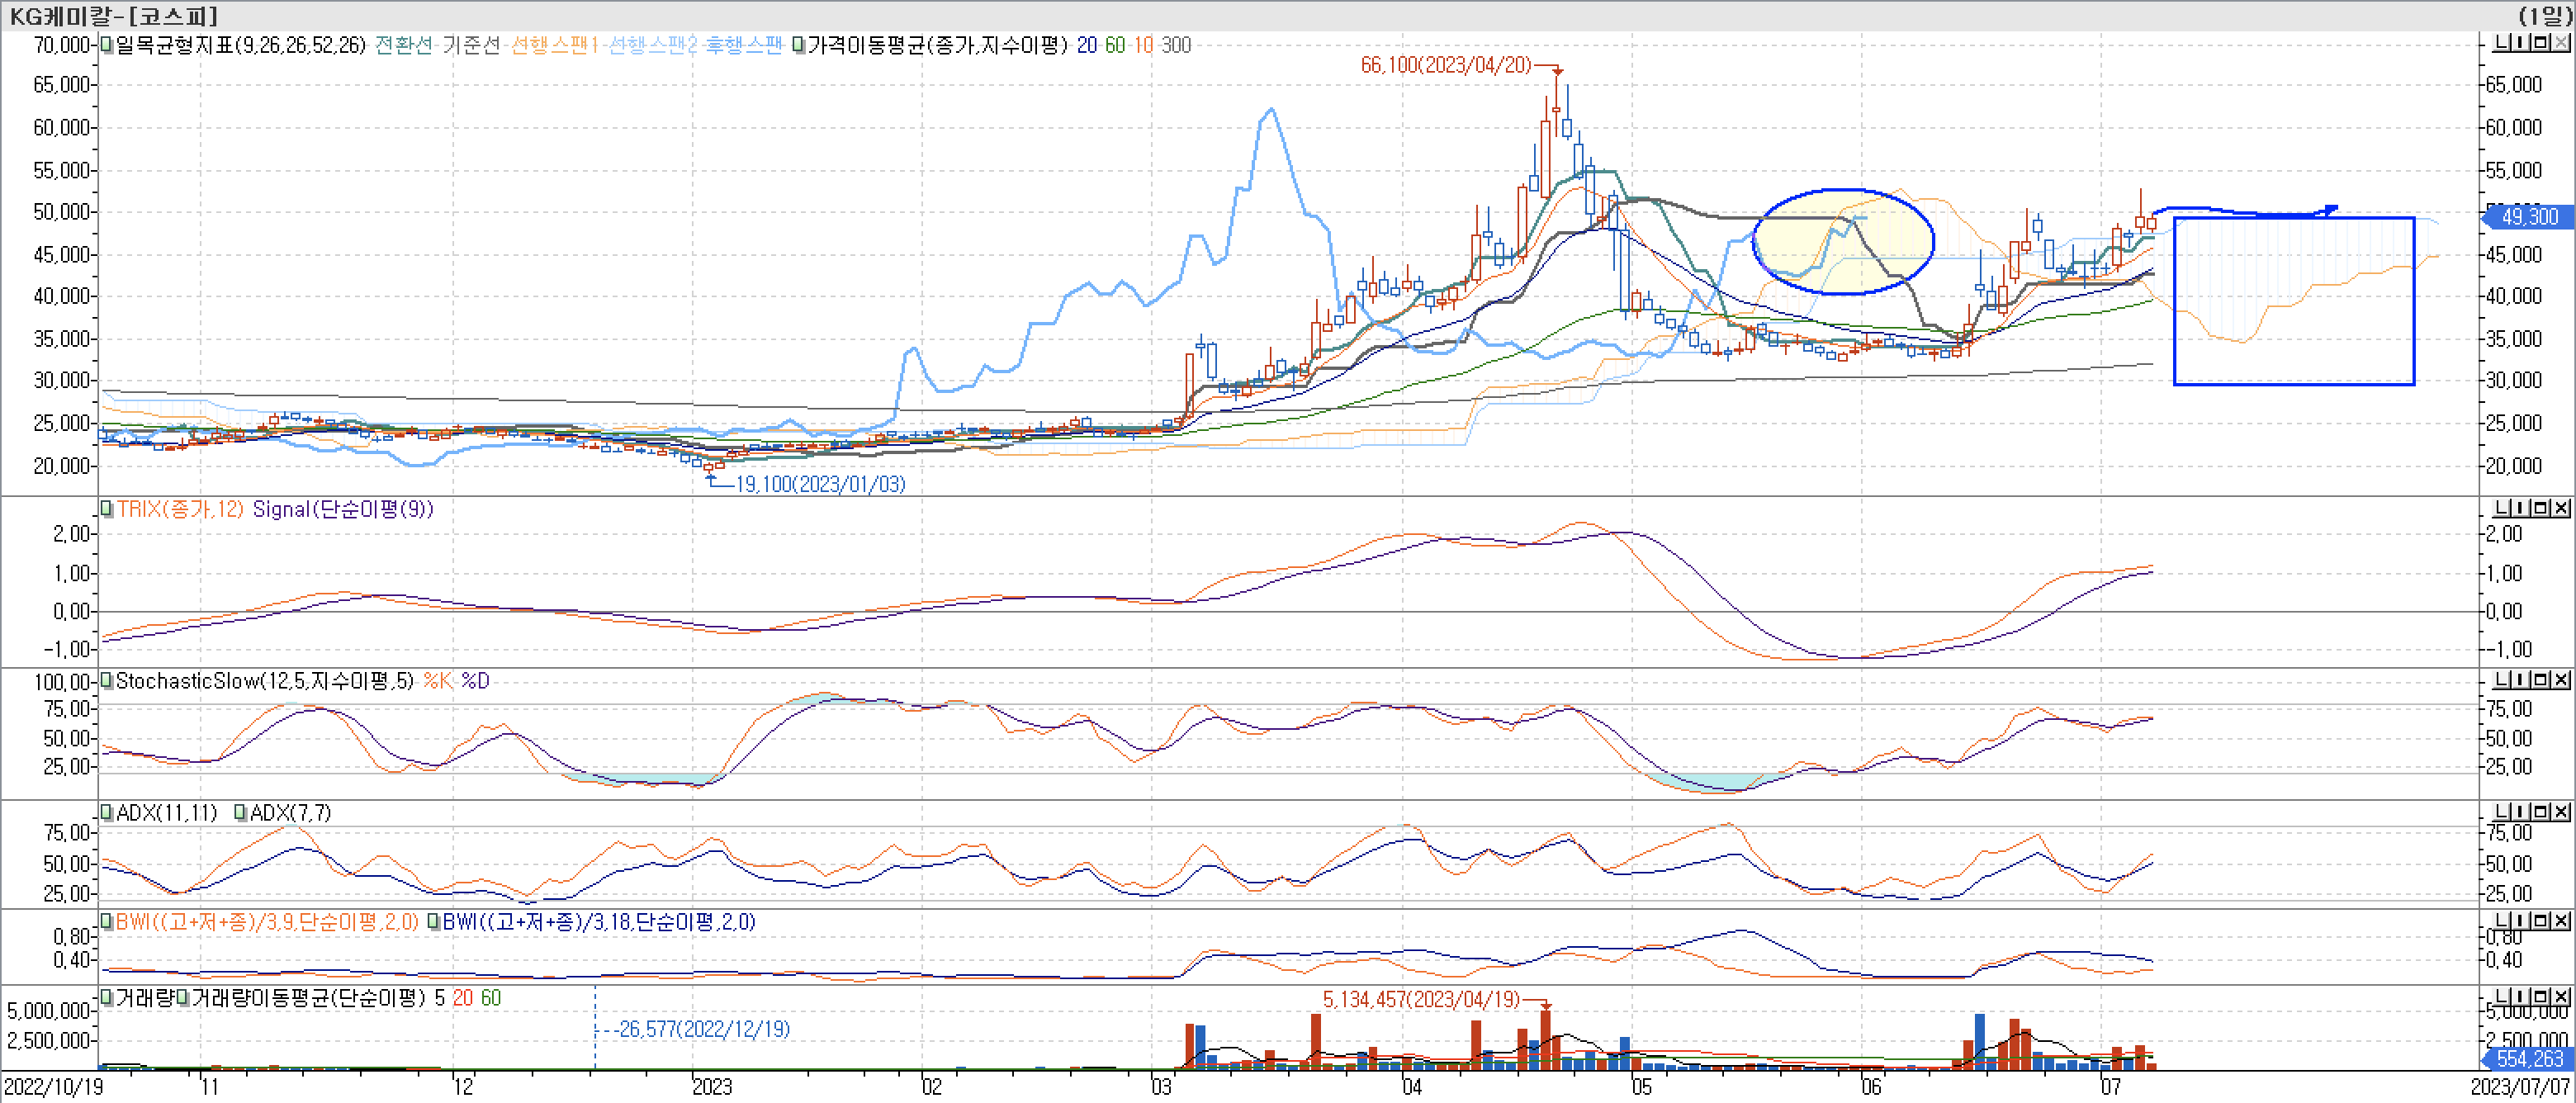Click the 49,300 current price tag
Image resolution: width=2576 pixels, height=1103 pixels.
[2531, 216]
